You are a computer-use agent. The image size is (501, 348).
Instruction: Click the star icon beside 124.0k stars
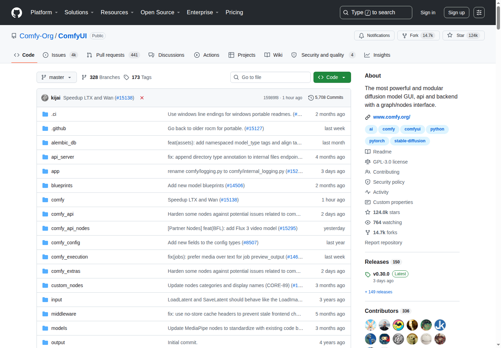(x=368, y=212)
